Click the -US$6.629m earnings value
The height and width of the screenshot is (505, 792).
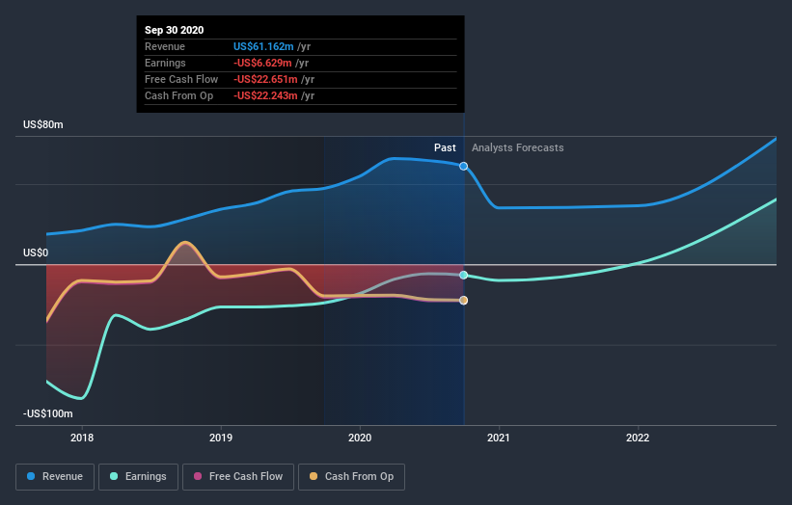coord(262,63)
